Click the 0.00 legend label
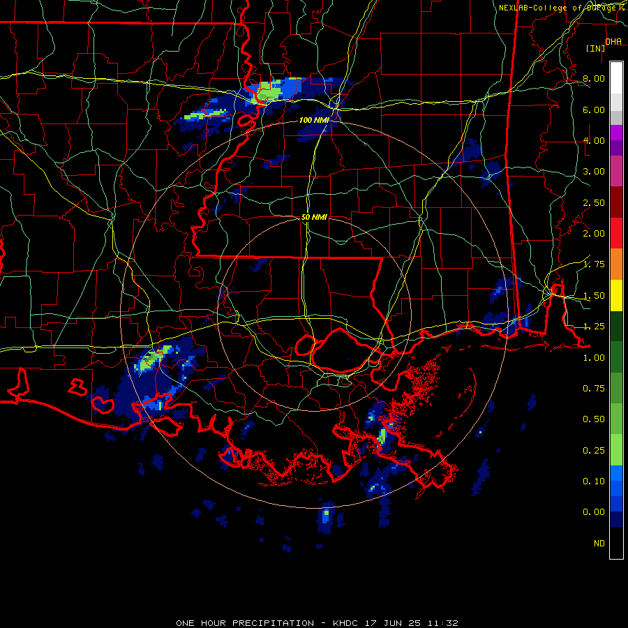Viewport: 628px width, 628px height. pos(594,512)
